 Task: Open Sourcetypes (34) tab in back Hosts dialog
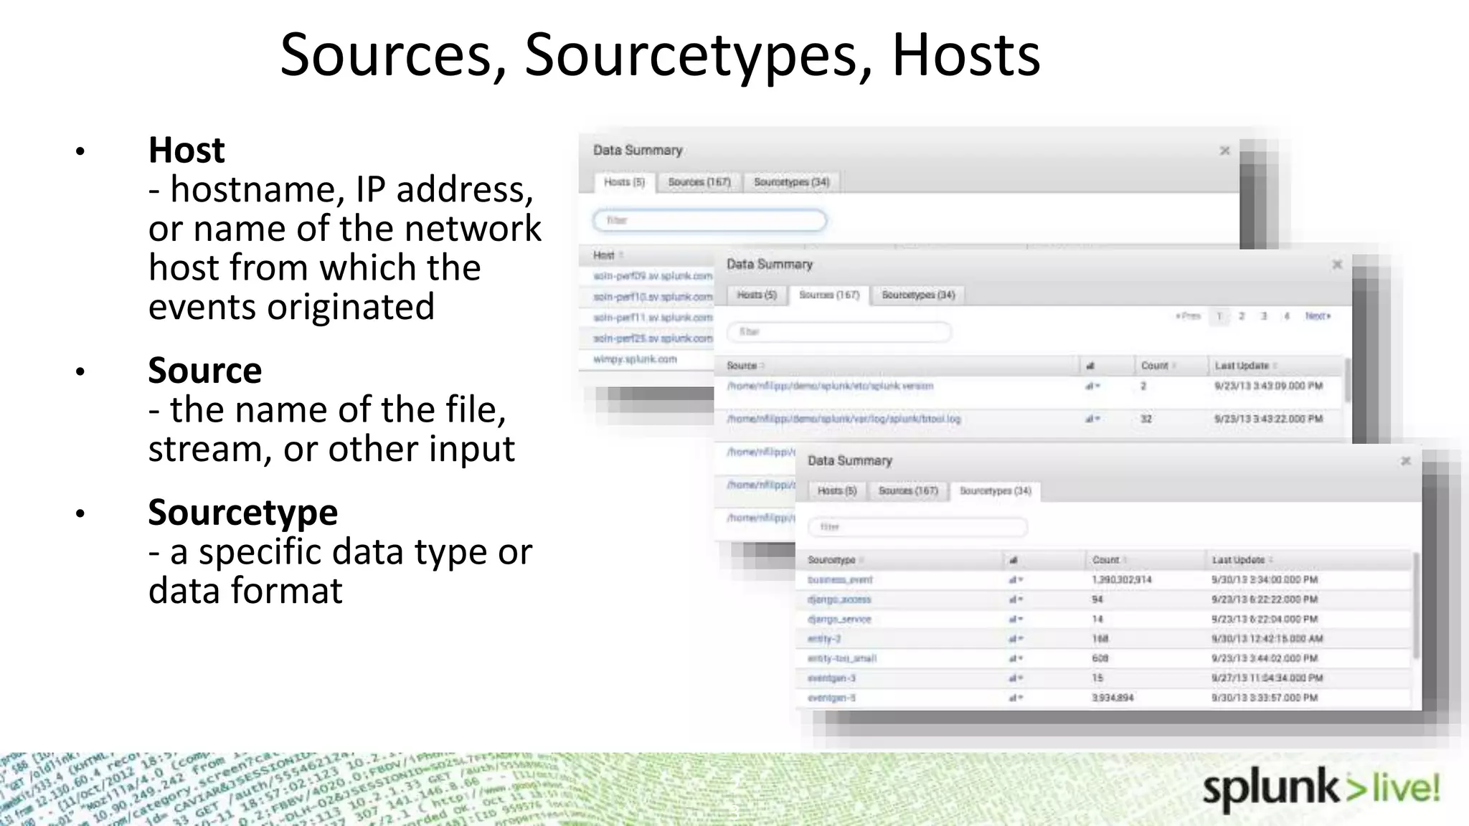click(x=791, y=182)
